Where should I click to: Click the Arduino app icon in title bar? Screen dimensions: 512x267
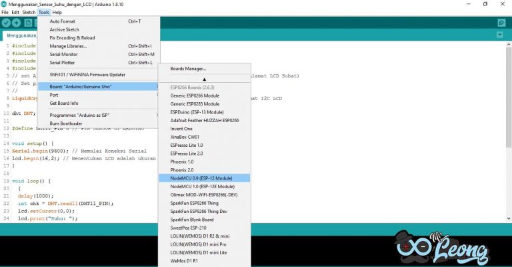[3, 4]
